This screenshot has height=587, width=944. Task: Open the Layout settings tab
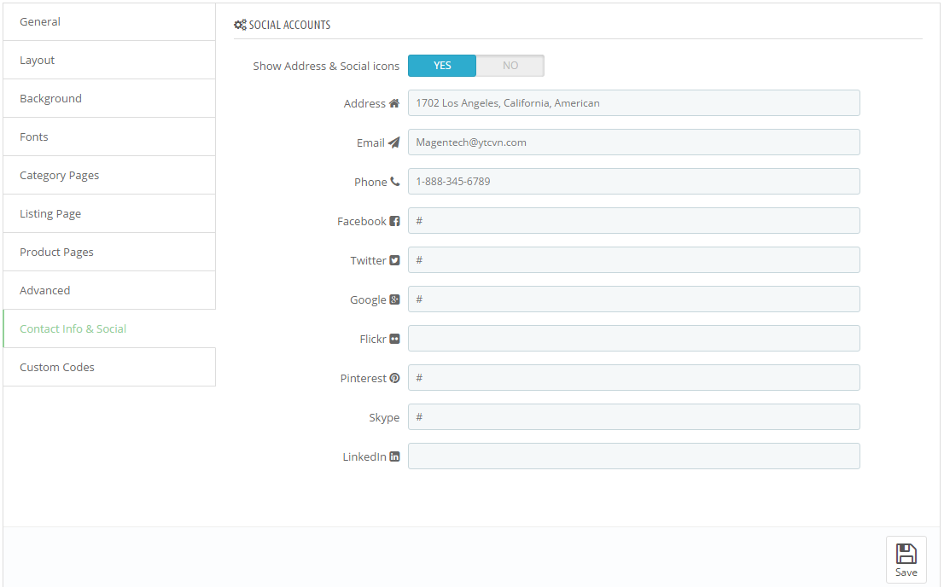click(109, 61)
